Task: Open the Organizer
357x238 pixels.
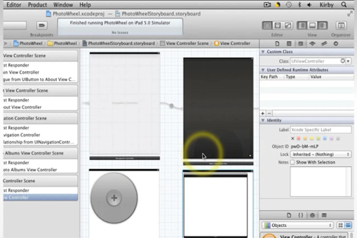Action: pos(341,25)
